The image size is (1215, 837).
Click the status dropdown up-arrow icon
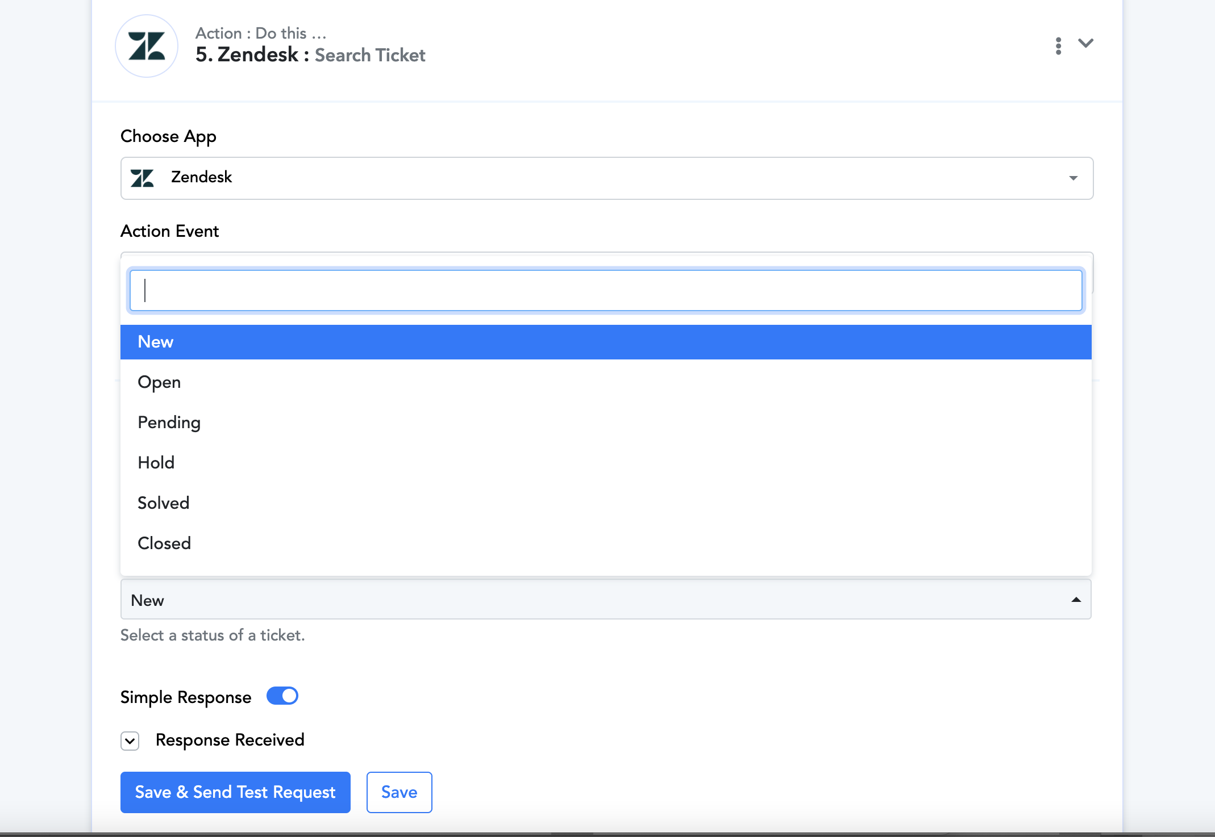[x=1076, y=600]
